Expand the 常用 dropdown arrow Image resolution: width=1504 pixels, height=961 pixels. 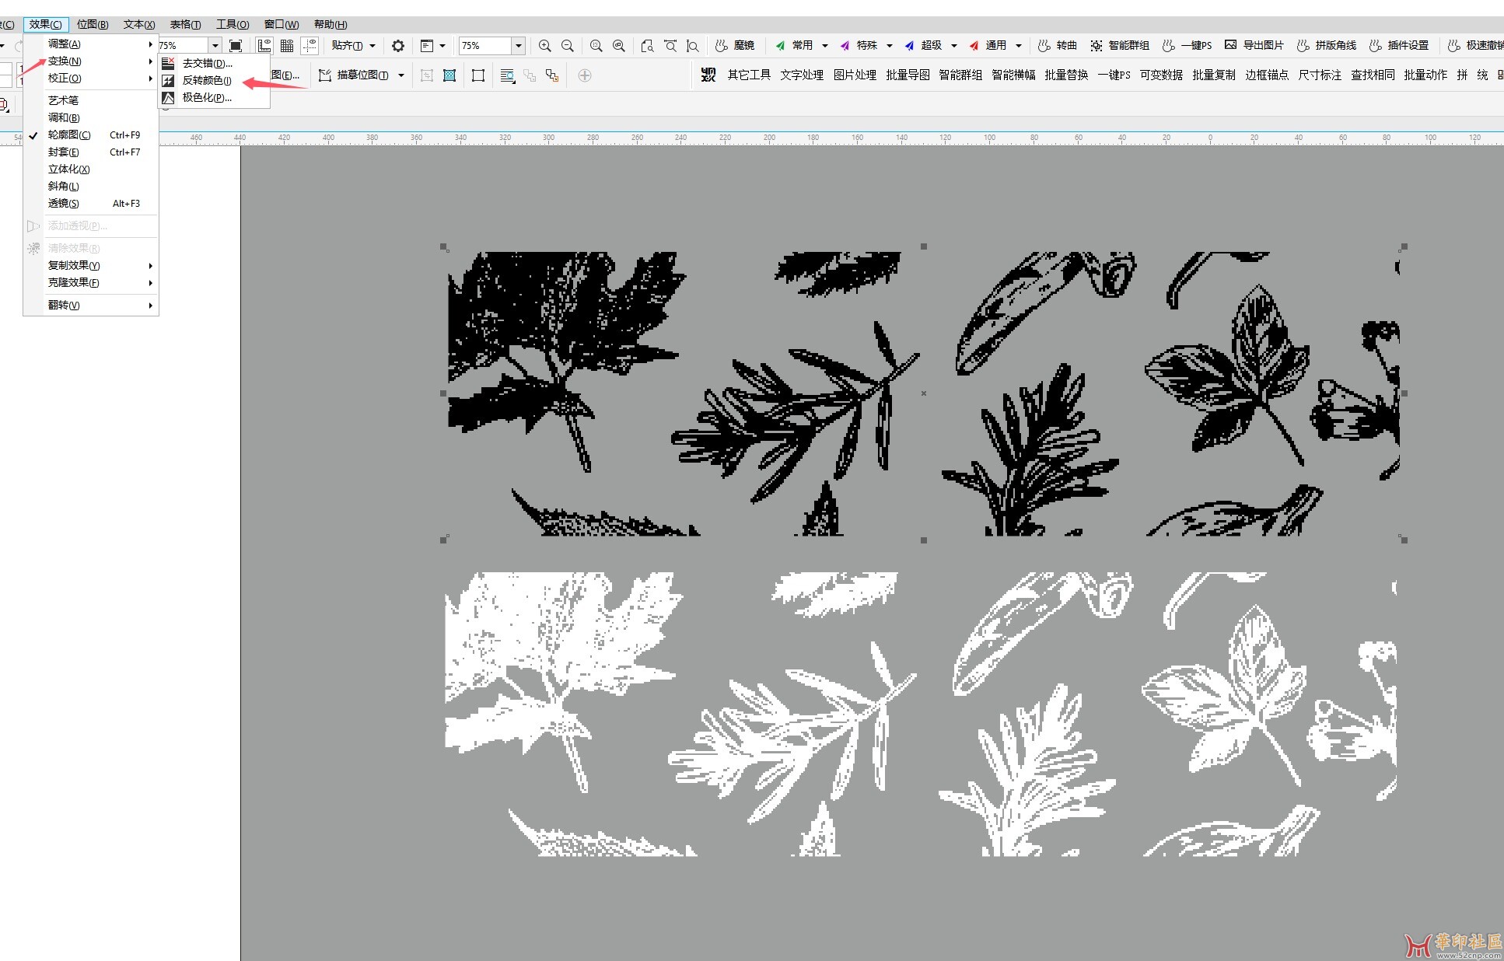(x=825, y=46)
